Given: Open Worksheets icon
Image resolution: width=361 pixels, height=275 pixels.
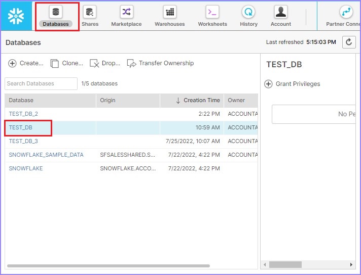Looking at the screenshot, I should (212, 12).
